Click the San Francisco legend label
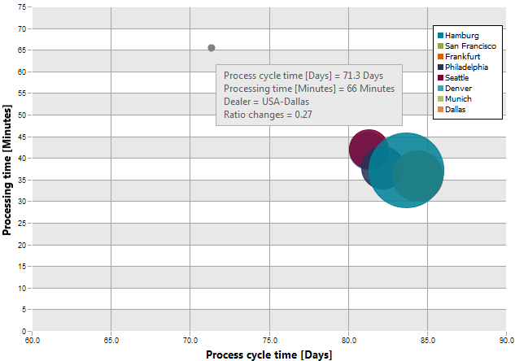 (x=470, y=46)
